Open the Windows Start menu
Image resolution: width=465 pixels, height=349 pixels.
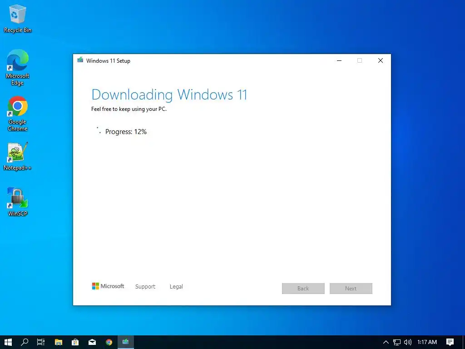coord(8,342)
